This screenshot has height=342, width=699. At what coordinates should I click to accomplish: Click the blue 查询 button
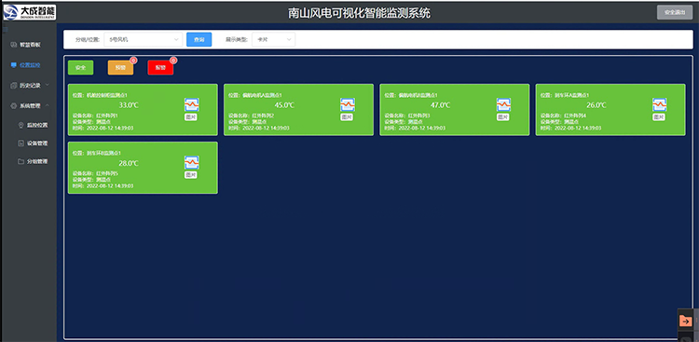tap(199, 40)
